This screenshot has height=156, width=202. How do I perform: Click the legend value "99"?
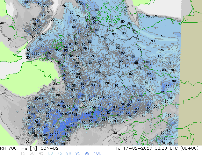pyautogui.click(x=87, y=153)
